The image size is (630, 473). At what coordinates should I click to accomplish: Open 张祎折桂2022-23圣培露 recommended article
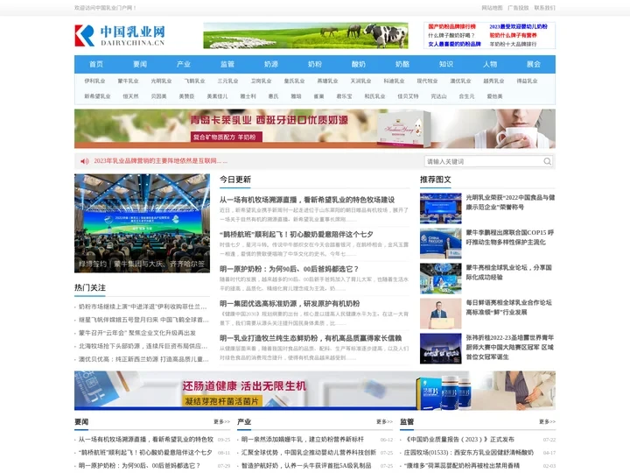pyautogui.click(x=510, y=347)
